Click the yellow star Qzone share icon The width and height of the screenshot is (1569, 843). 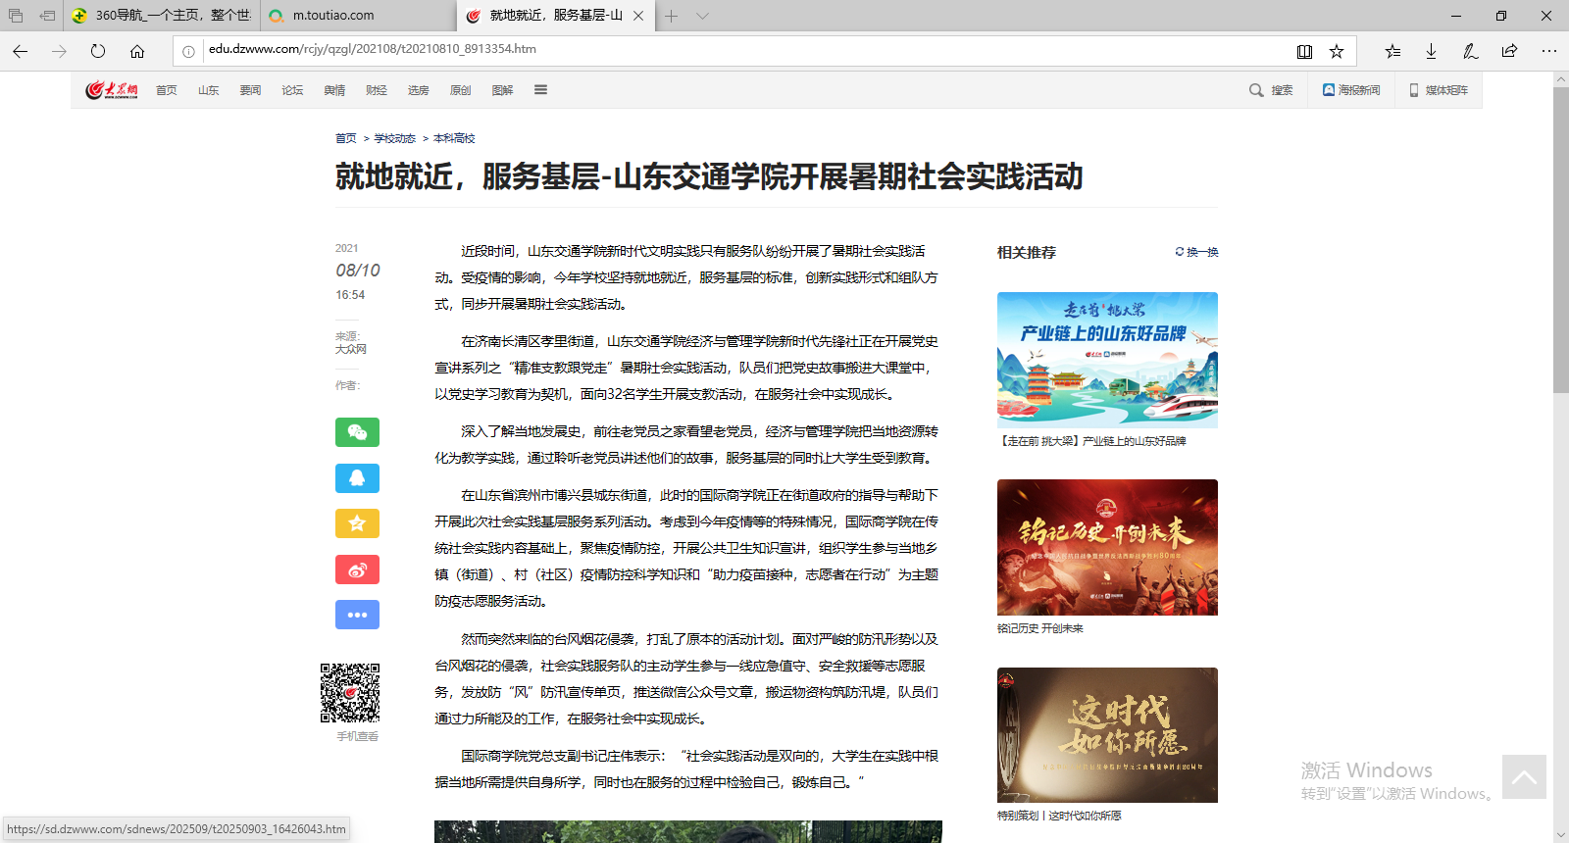coord(357,523)
